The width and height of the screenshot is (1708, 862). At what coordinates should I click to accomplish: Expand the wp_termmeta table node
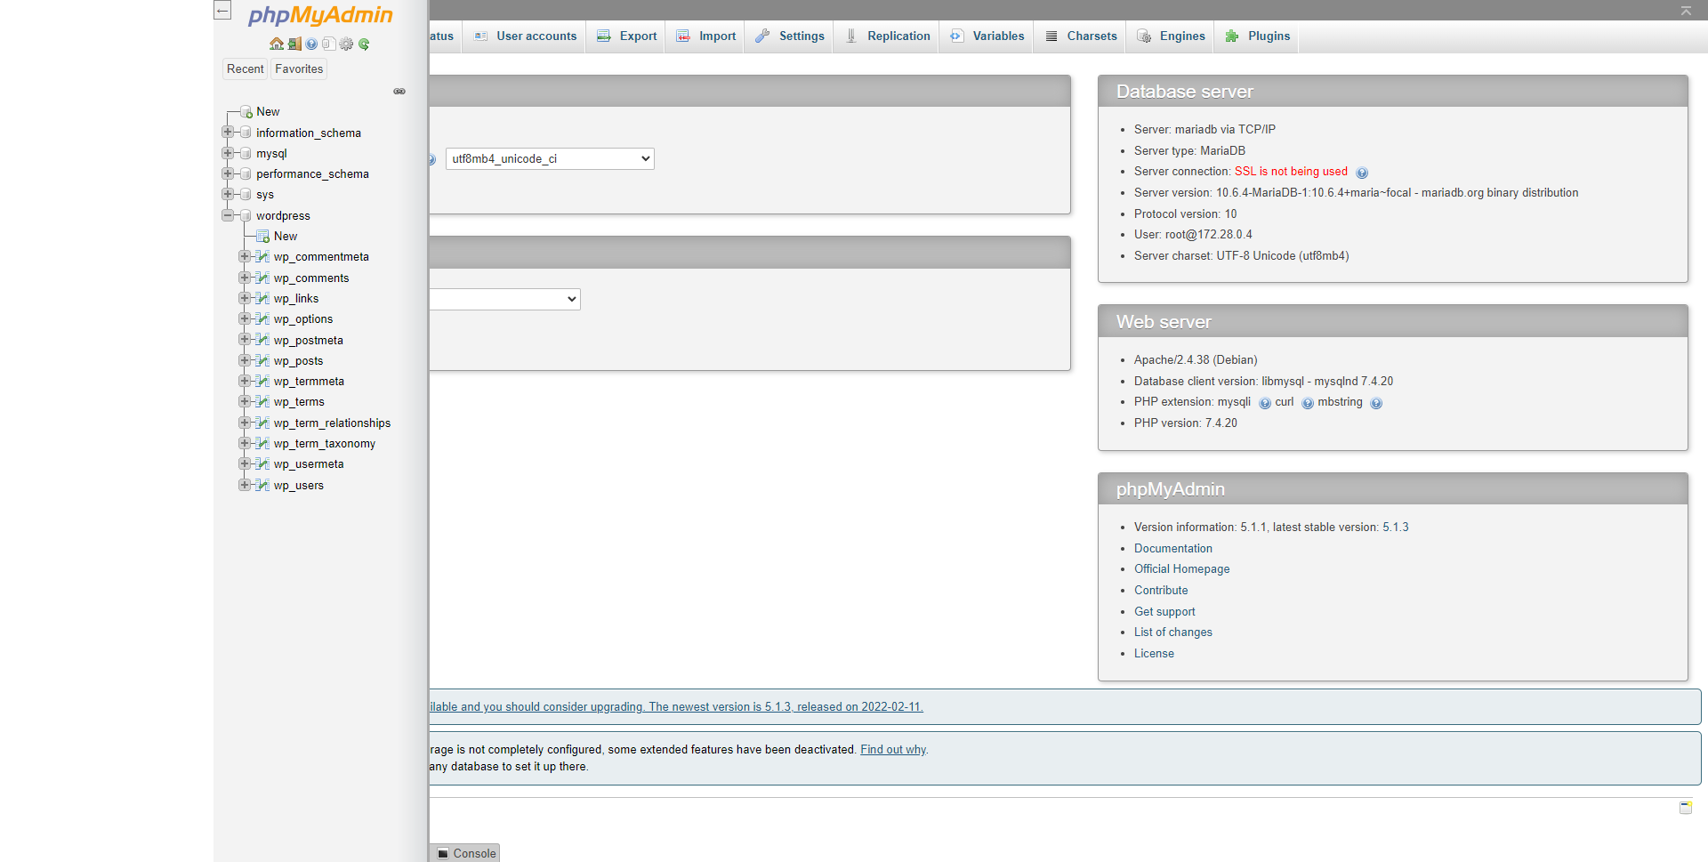point(245,381)
